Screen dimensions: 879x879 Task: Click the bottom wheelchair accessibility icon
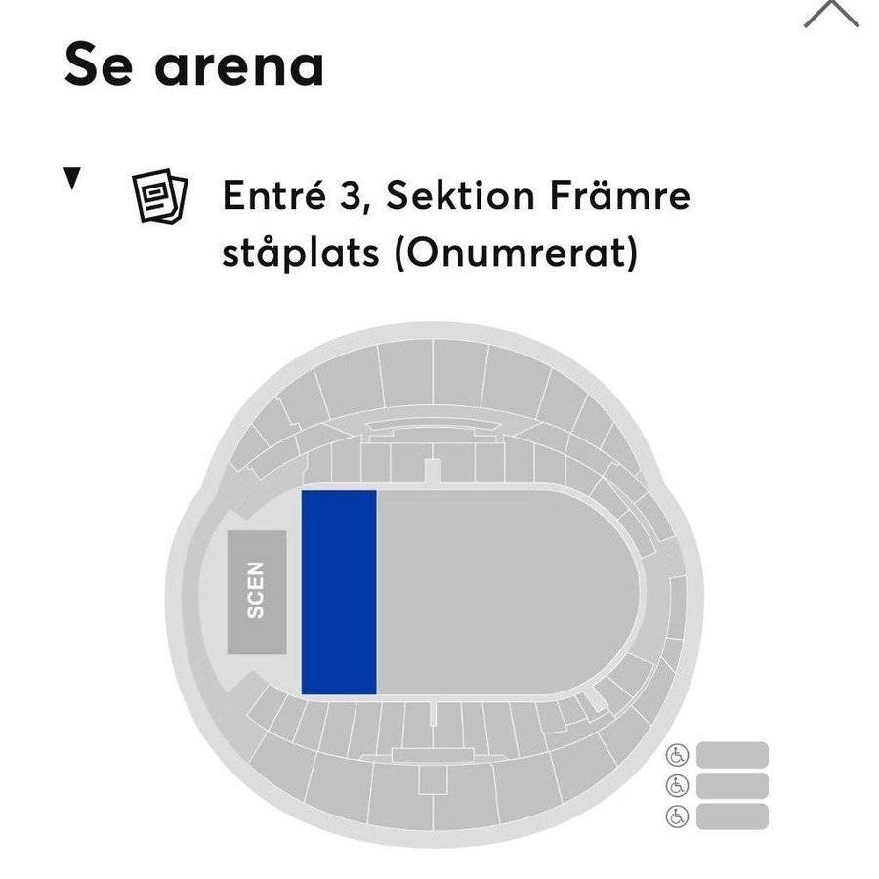pyautogui.click(x=677, y=816)
